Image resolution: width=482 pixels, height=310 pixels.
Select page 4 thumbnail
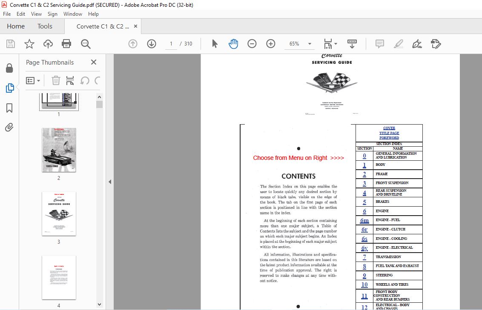click(x=59, y=277)
